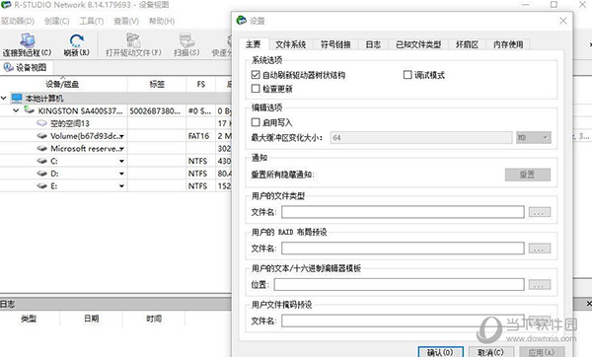Collapse the KINGSTON drive tree node
Image resolution: width=592 pixels, height=357 pixels.
[x=16, y=110]
